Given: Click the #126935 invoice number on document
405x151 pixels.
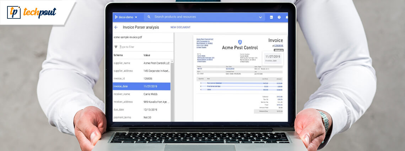Looking at the screenshot, I should click(278, 46).
